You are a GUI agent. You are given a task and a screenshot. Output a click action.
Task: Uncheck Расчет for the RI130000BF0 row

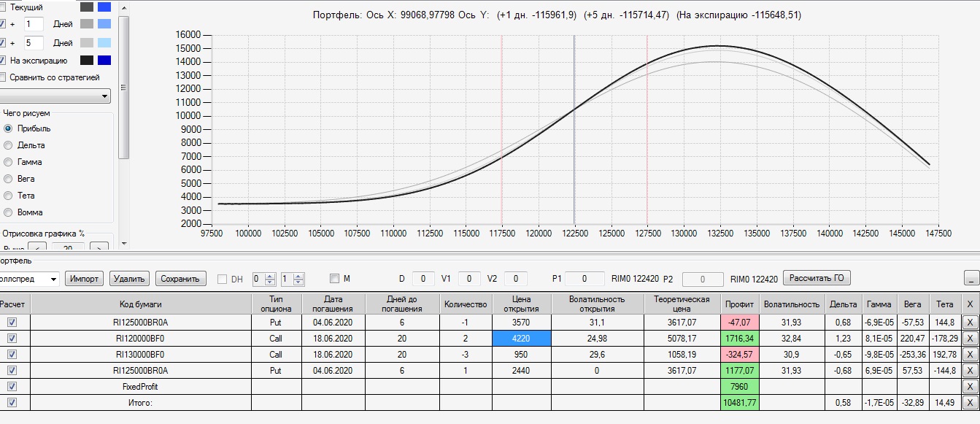point(12,355)
